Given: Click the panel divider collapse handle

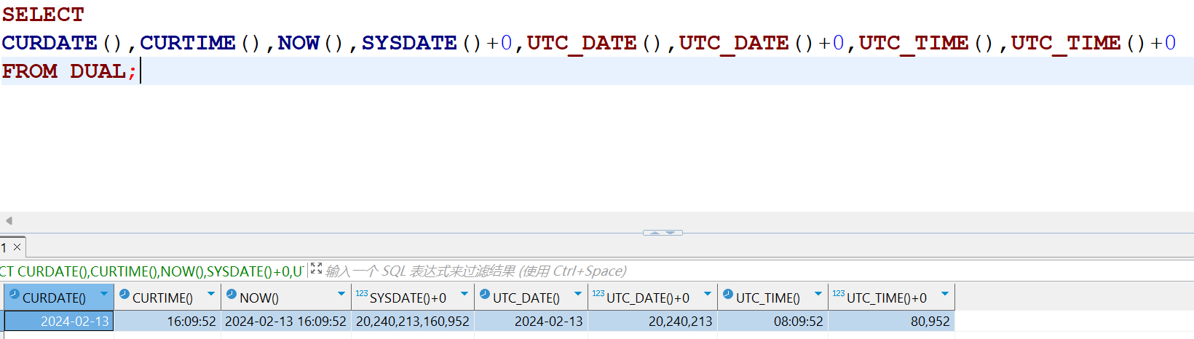Looking at the screenshot, I should [663, 233].
